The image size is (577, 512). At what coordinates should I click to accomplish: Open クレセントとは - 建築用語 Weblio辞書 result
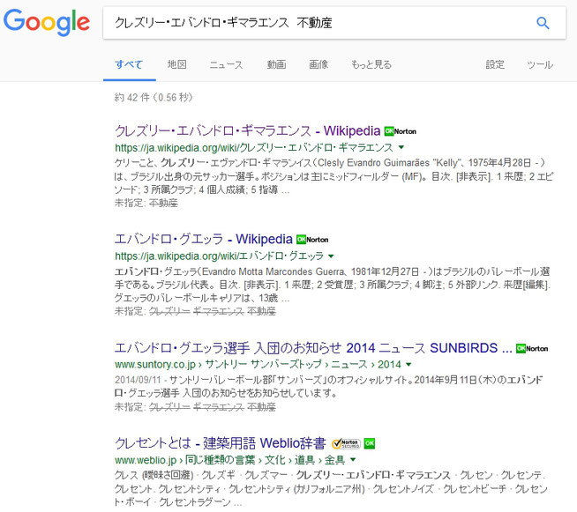(x=220, y=443)
